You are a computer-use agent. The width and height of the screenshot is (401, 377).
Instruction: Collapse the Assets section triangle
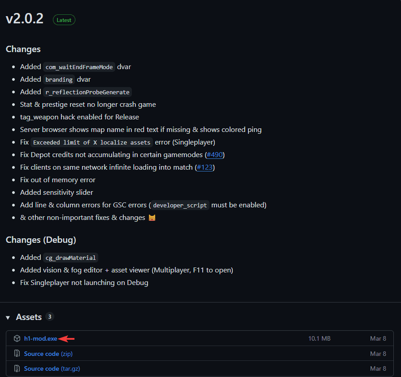8,317
